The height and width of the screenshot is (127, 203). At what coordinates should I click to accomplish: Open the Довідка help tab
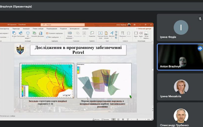click(x=85, y=29)
